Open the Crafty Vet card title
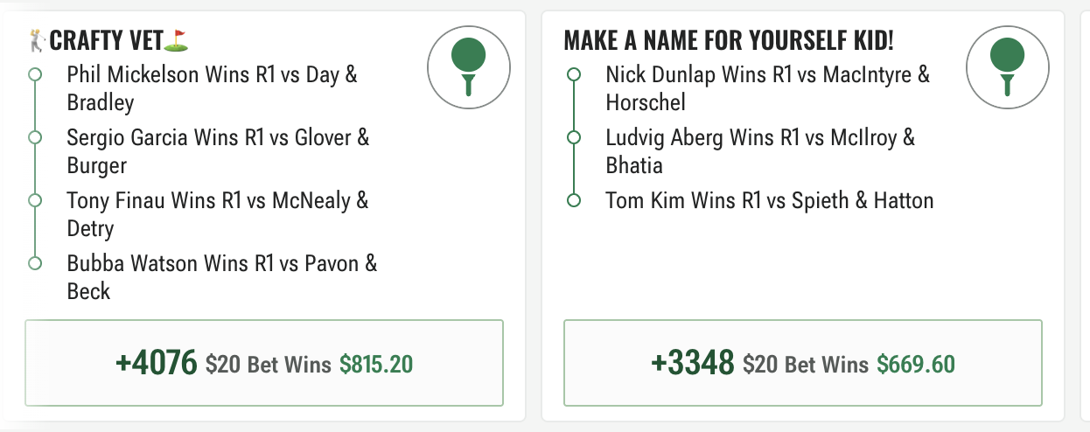The image size is (1090, 432). click(108, 40)
